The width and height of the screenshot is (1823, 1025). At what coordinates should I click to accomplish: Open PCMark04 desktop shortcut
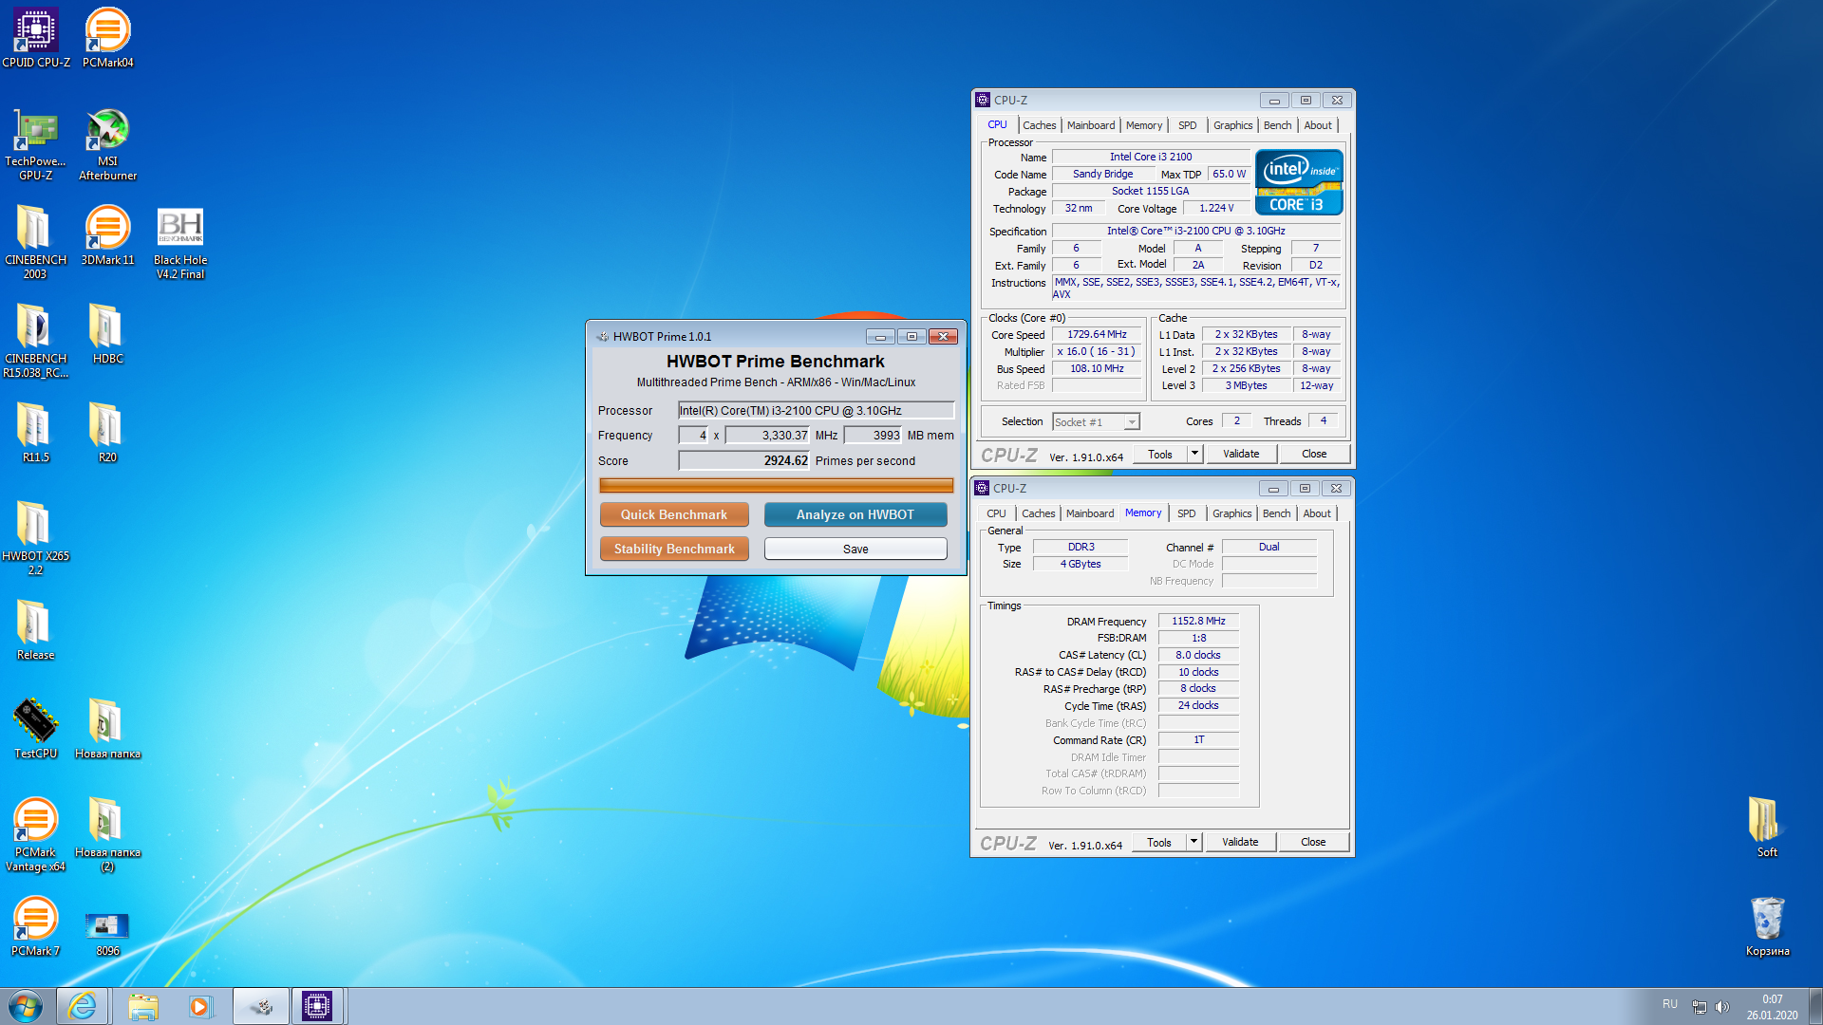click(x=107, y=38)
